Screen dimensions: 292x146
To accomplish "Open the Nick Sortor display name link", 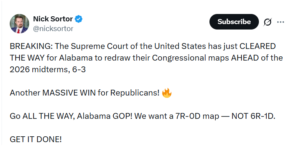I will [x=53, y=19].
